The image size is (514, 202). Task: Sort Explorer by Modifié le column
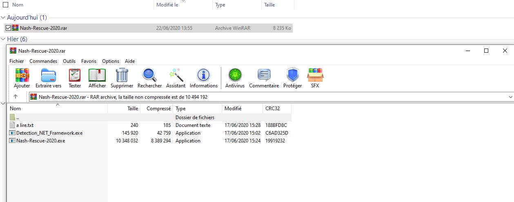coord(183,5)
